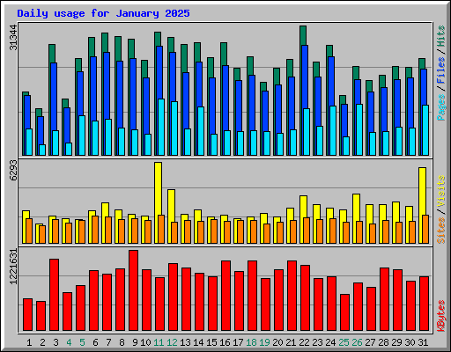The height and width of the screenshot is (352, 451).
Task: Click the red KBytes bar for day 3
Action: tap(54, 295)
